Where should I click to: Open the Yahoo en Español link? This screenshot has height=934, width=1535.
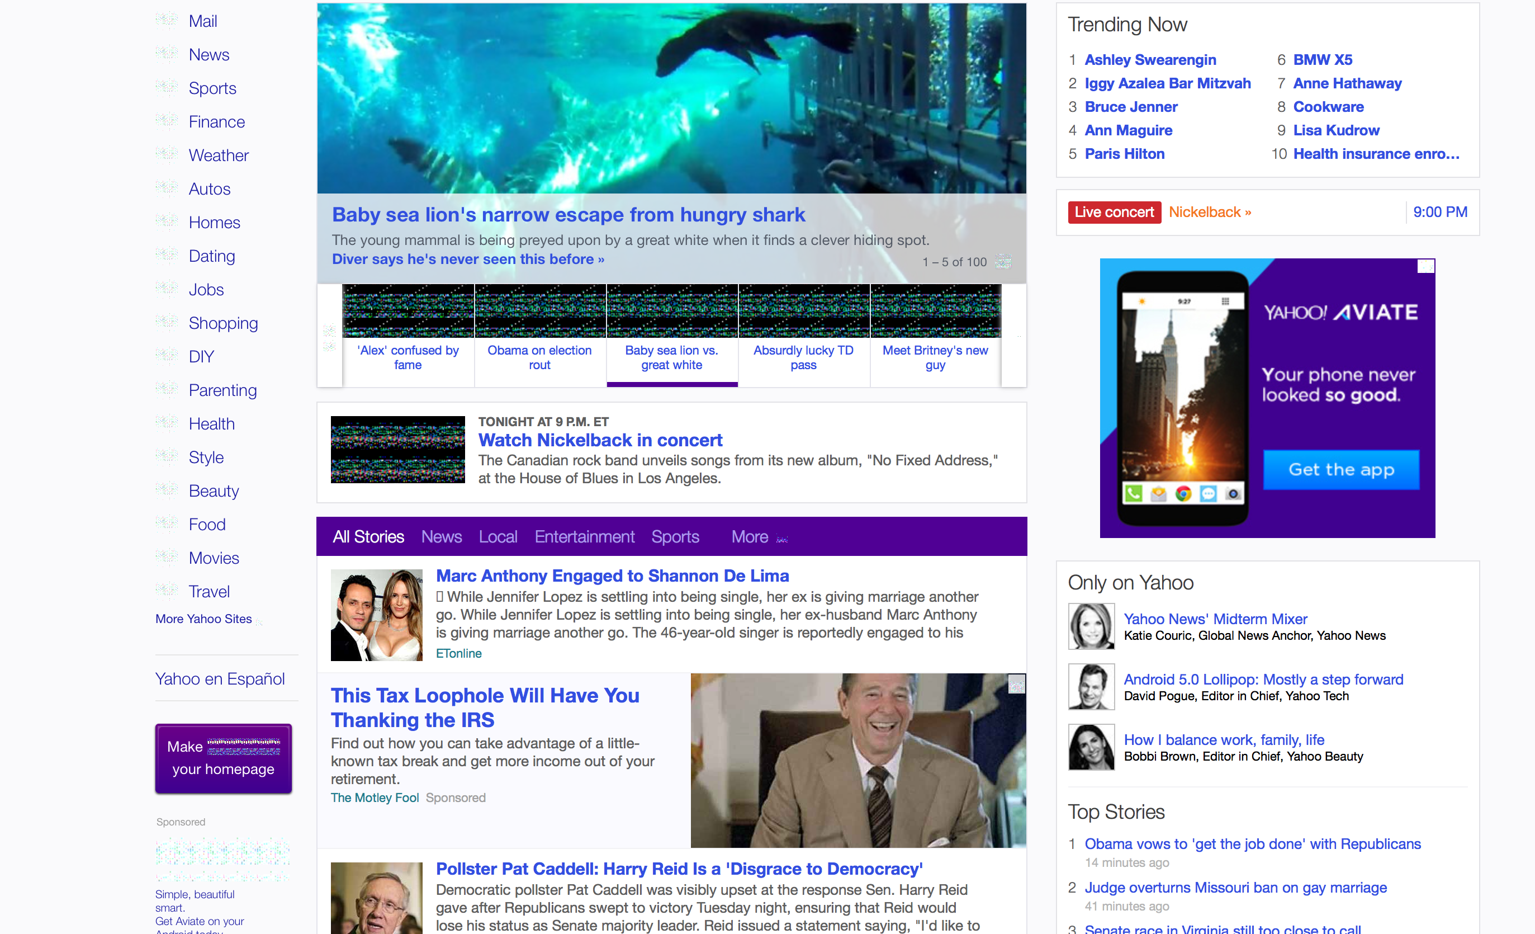[x=220, y=678]
